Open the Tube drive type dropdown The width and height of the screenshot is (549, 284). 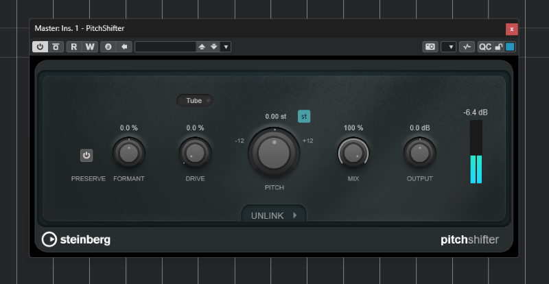coord(195,101)
